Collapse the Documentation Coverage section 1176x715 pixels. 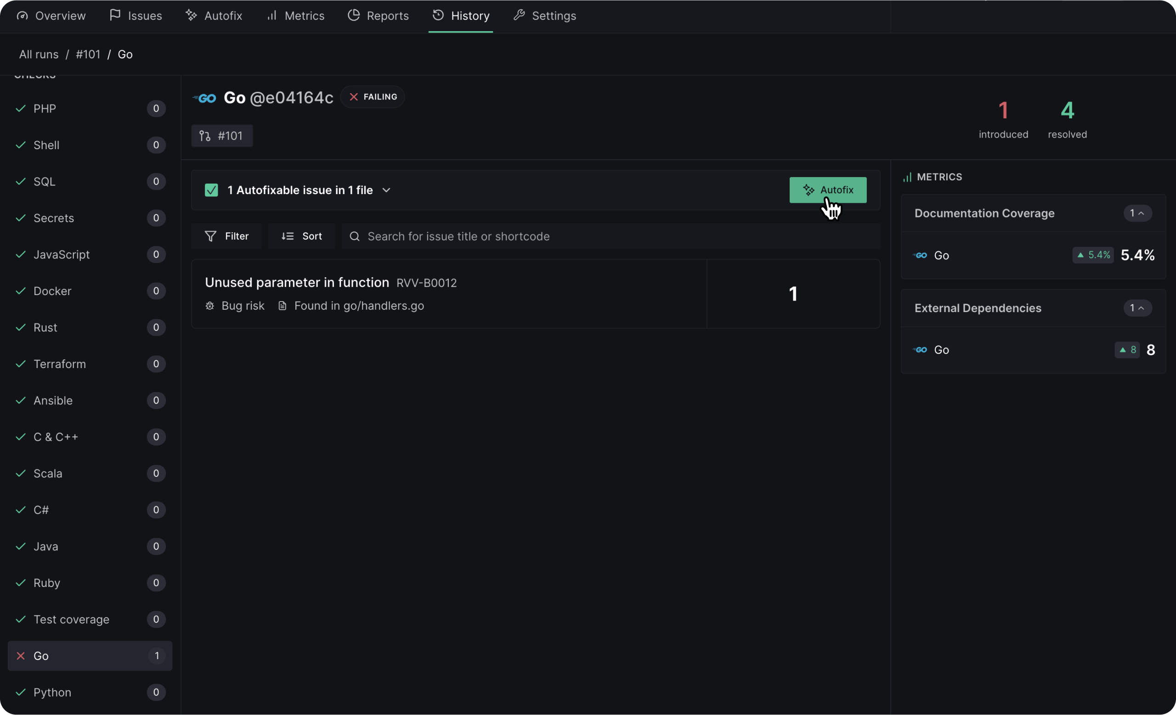pos(1137,213)
